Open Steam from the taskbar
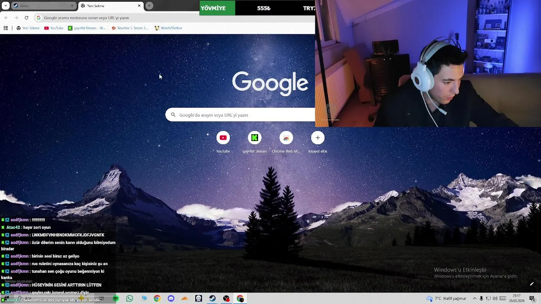 click(x=213, y=299)
